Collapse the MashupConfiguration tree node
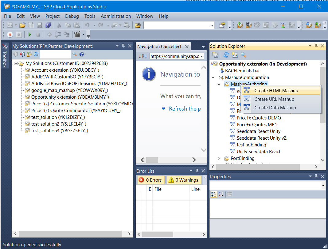 (x=213, y=77)
